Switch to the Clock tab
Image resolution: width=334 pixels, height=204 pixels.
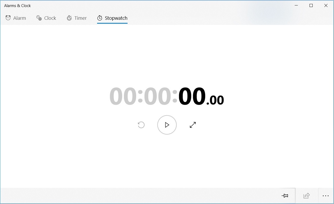point(46,18)
